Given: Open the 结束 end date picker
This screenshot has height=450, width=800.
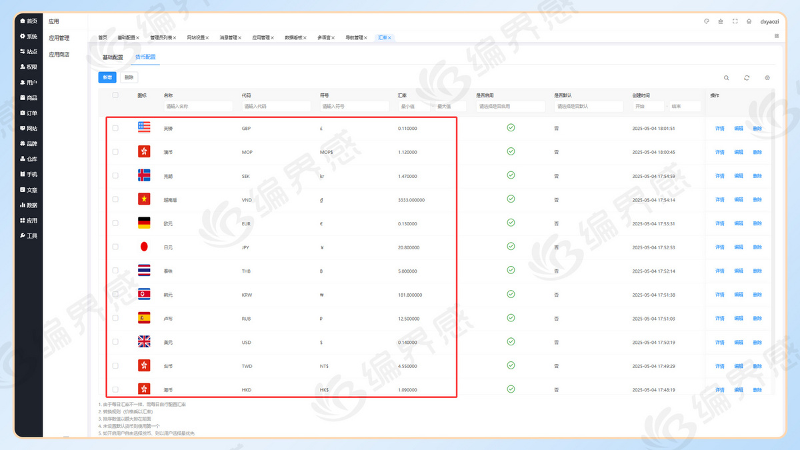Looking at the screenshot, I should (685, 107).
